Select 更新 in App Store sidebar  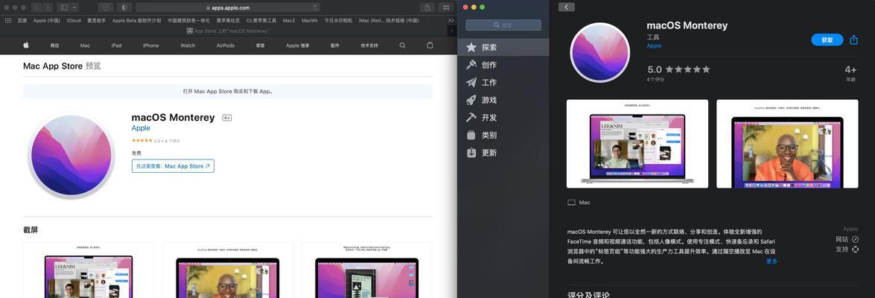(x=503, y=152)
